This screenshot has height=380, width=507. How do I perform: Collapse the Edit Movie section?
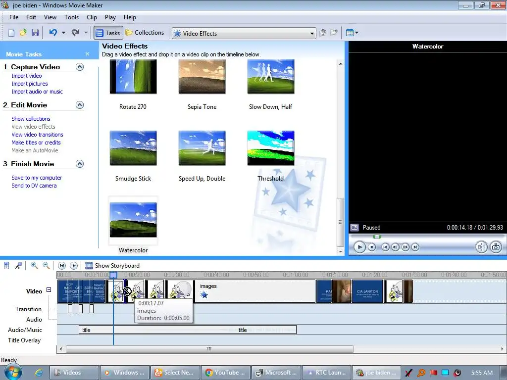pos(80,105)
